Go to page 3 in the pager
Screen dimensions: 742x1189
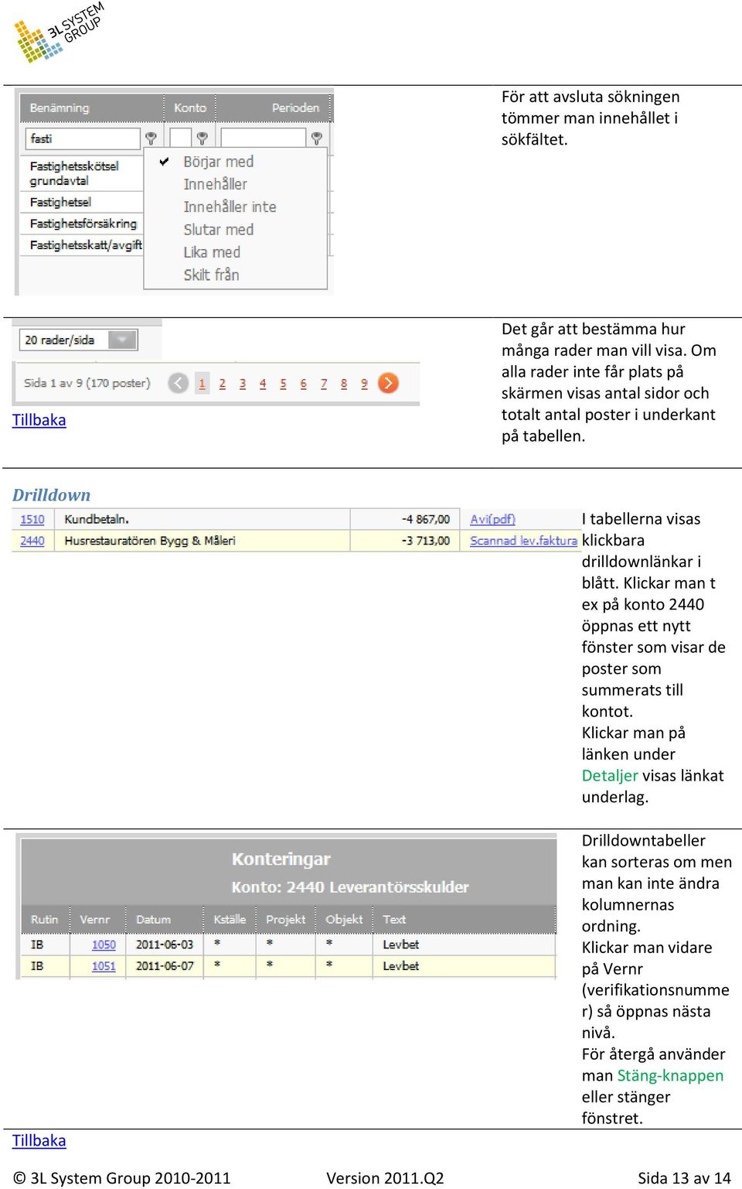point(243,383)
